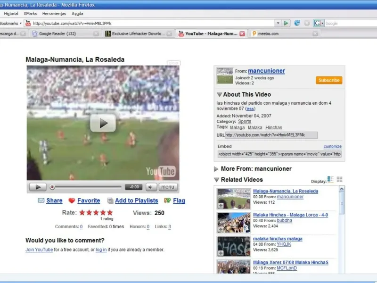Click the Add to Playlists link
This screenshot has height=283, width=377.
[136, 200]
